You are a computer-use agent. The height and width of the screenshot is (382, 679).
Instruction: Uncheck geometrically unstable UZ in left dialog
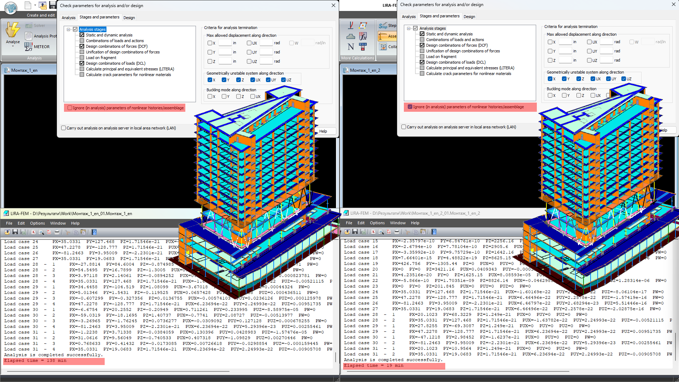283,80
